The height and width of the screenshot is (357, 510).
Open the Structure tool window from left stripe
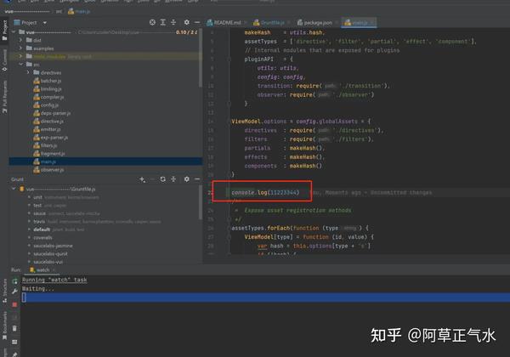[x=4, y=291]
